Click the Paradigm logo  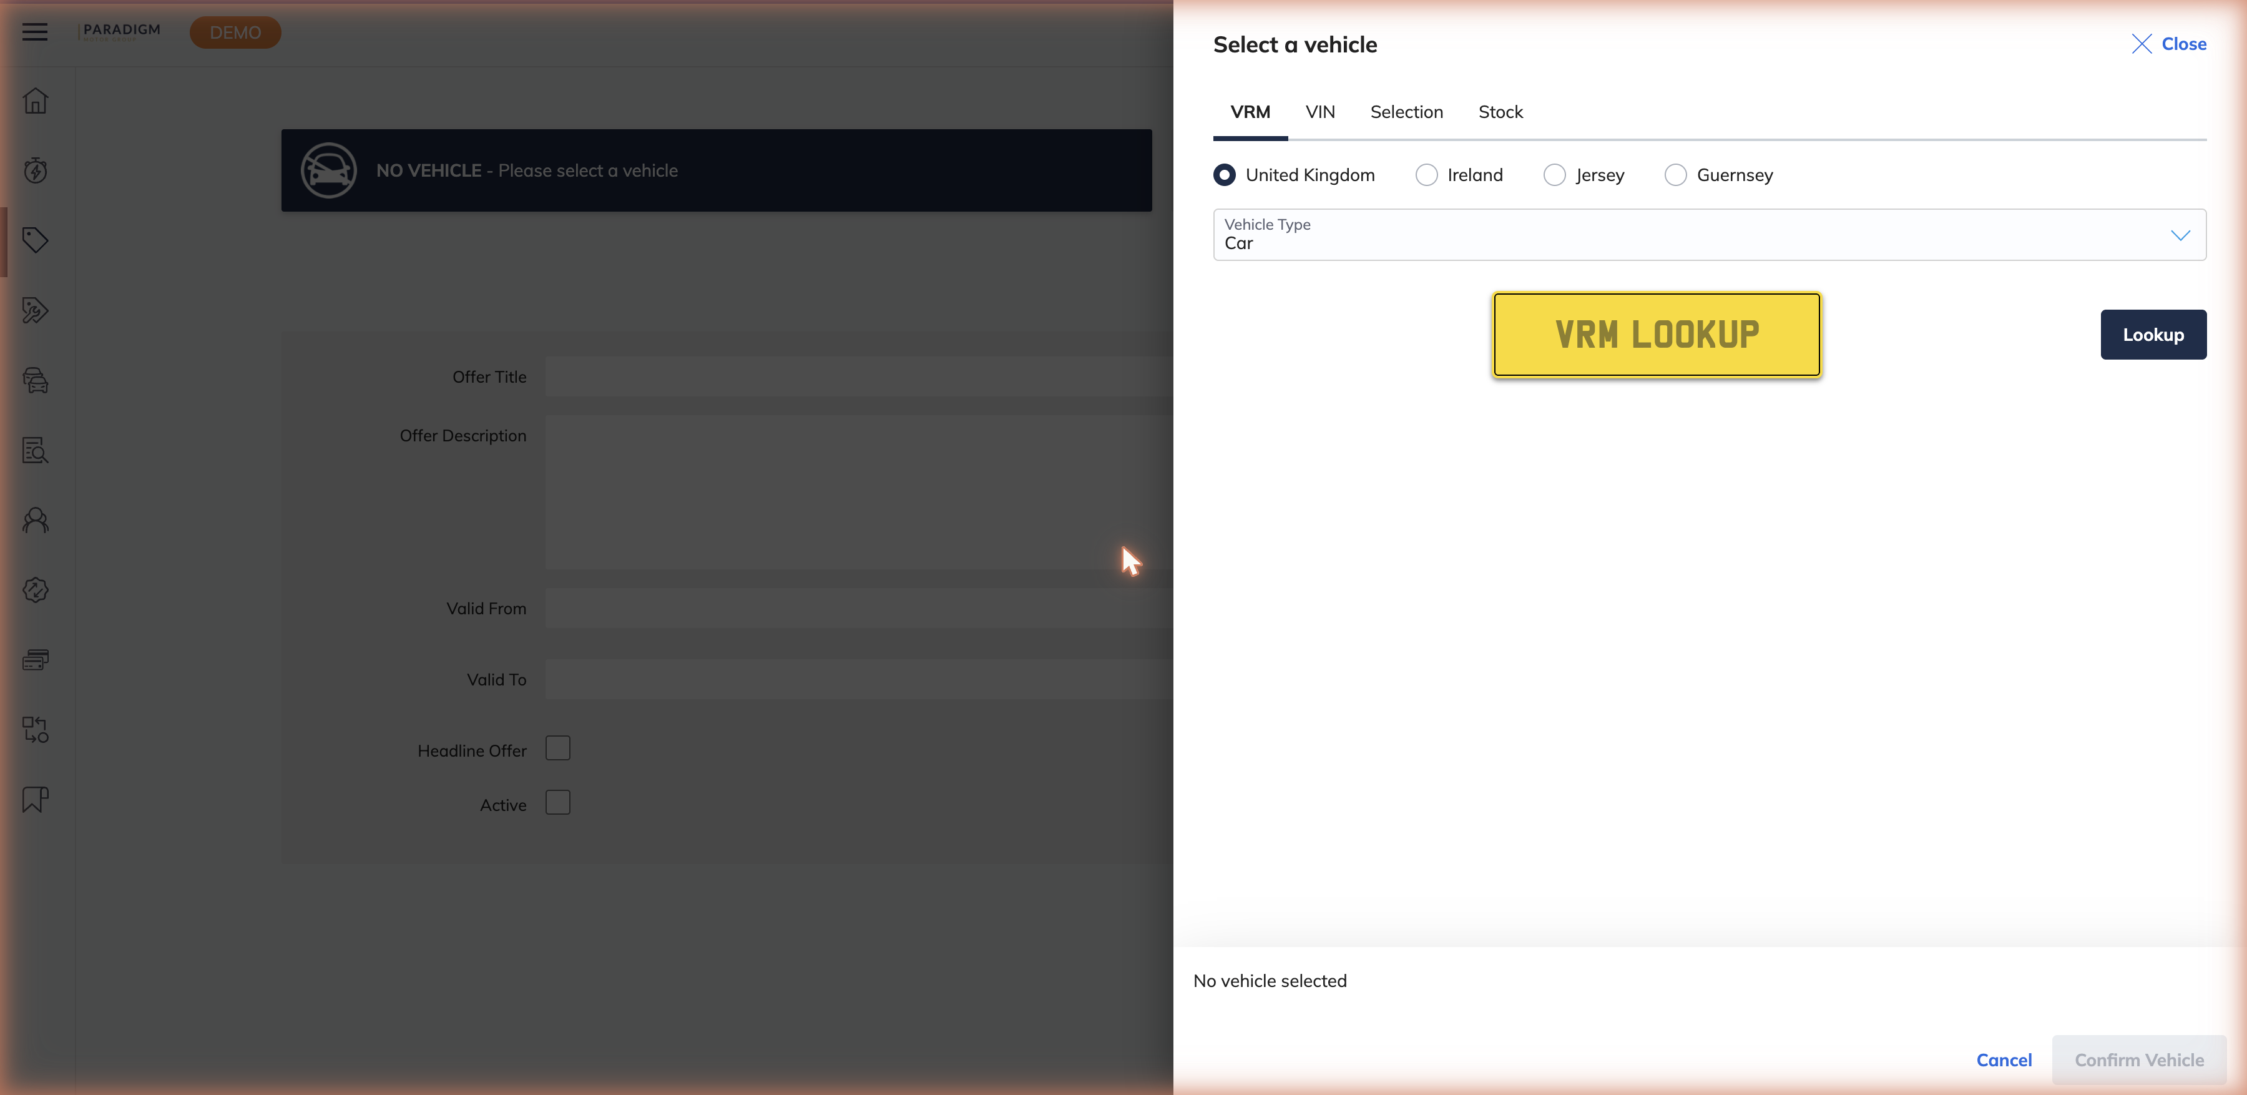click(x=120, y=31)
